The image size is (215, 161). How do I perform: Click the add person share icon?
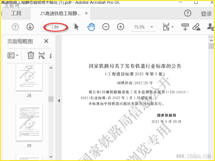[x=211, y=27]
